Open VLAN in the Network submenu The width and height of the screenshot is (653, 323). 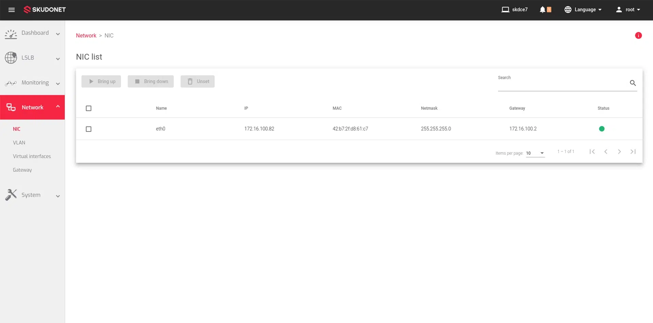(x=19, y=143)
